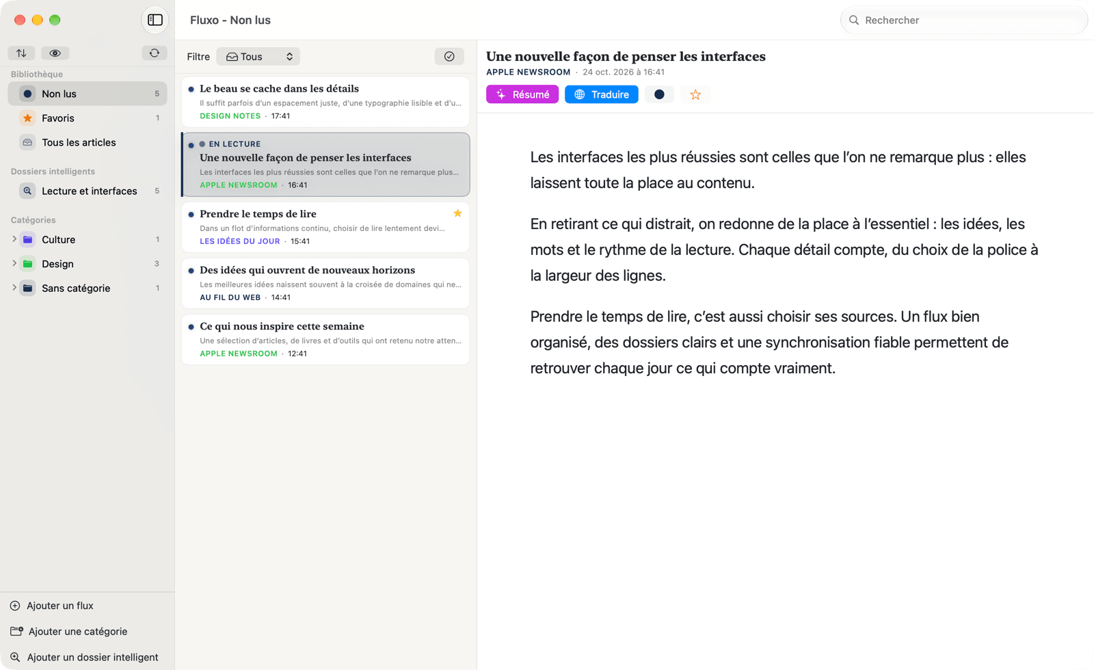Star the open article as favorite
This screenshot has width=1094, height=670.
click(695, 94)
